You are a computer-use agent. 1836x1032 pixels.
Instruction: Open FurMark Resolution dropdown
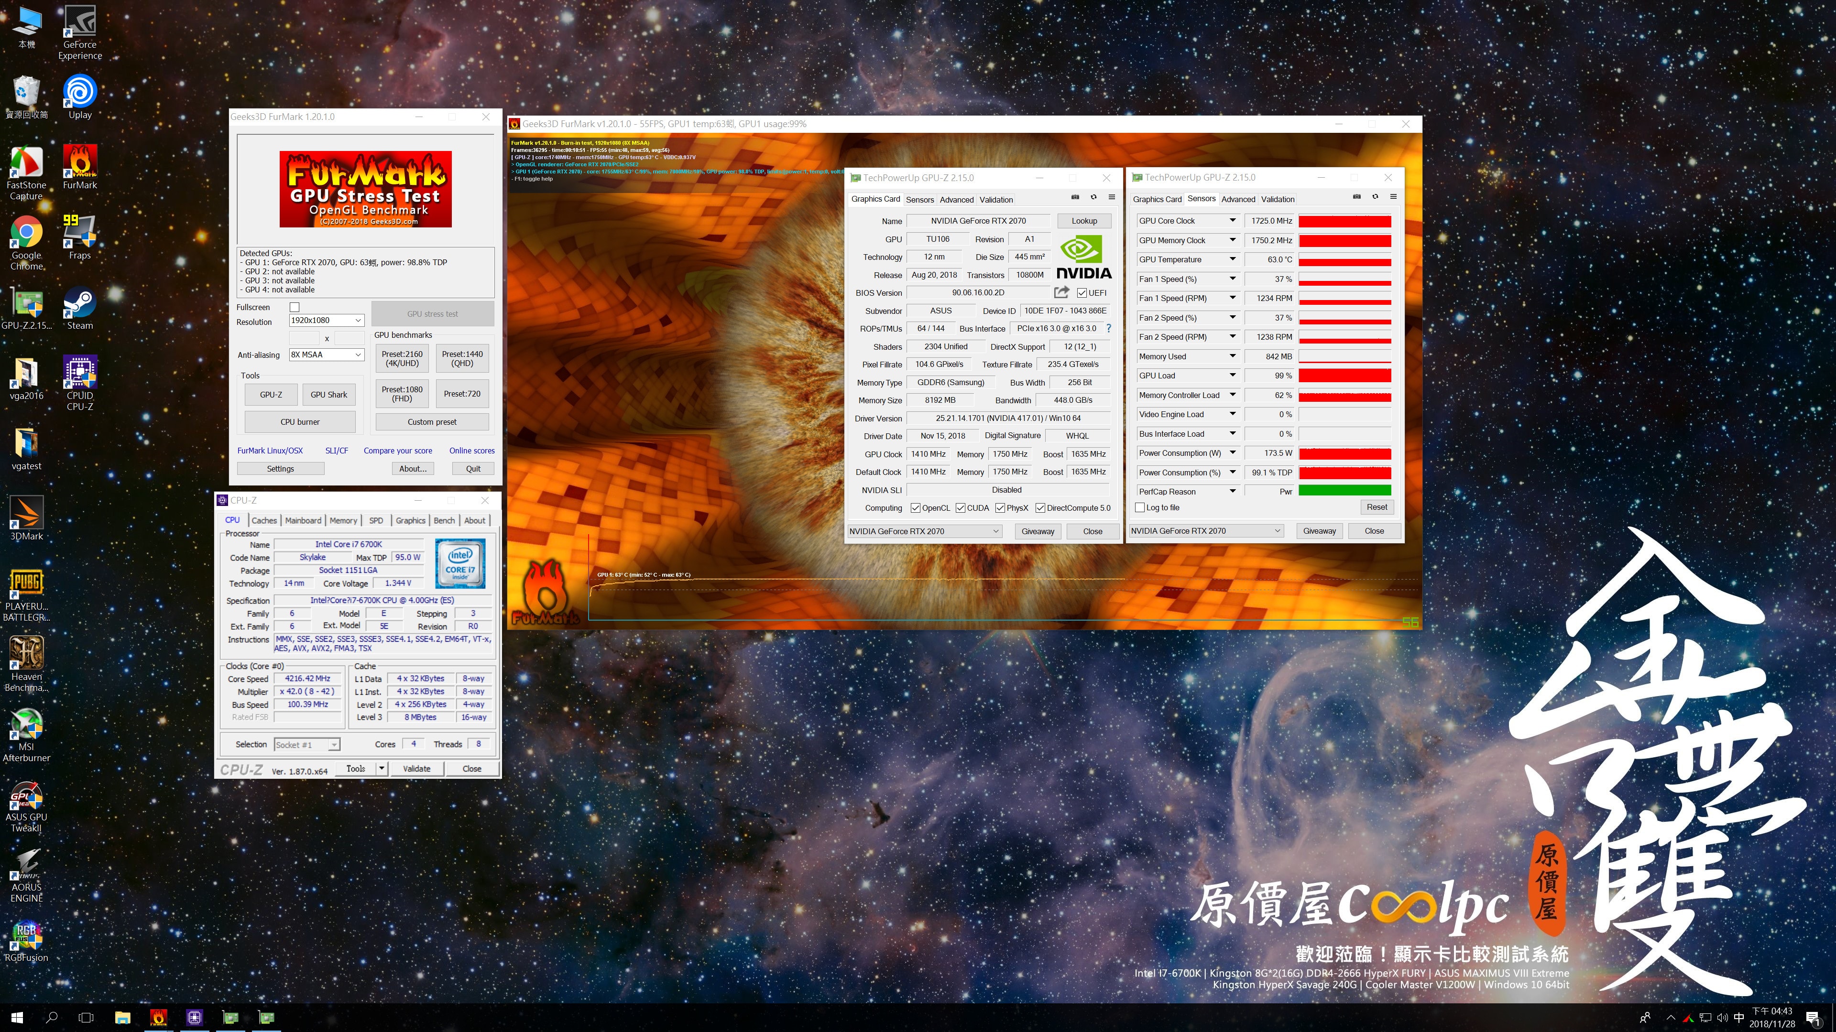(327, 321)
